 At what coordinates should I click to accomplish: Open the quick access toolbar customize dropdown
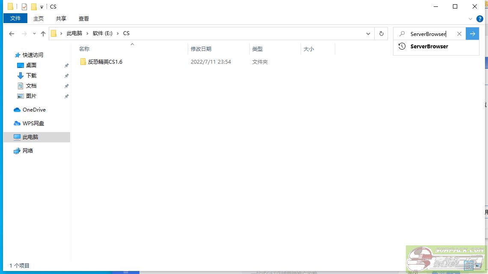coord(41,7)
